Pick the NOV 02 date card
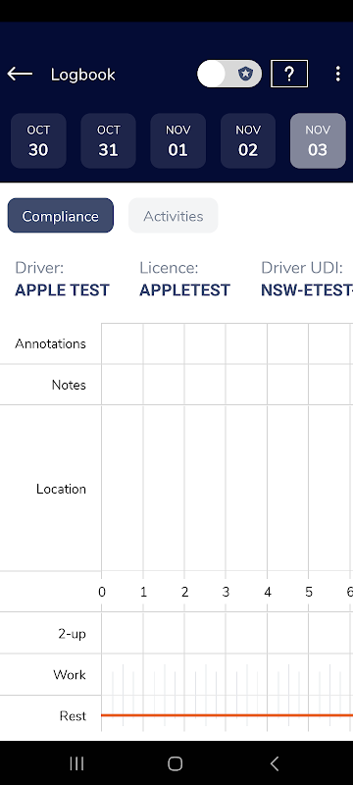This screenshot has width=353, height=785. click(248, 140)
